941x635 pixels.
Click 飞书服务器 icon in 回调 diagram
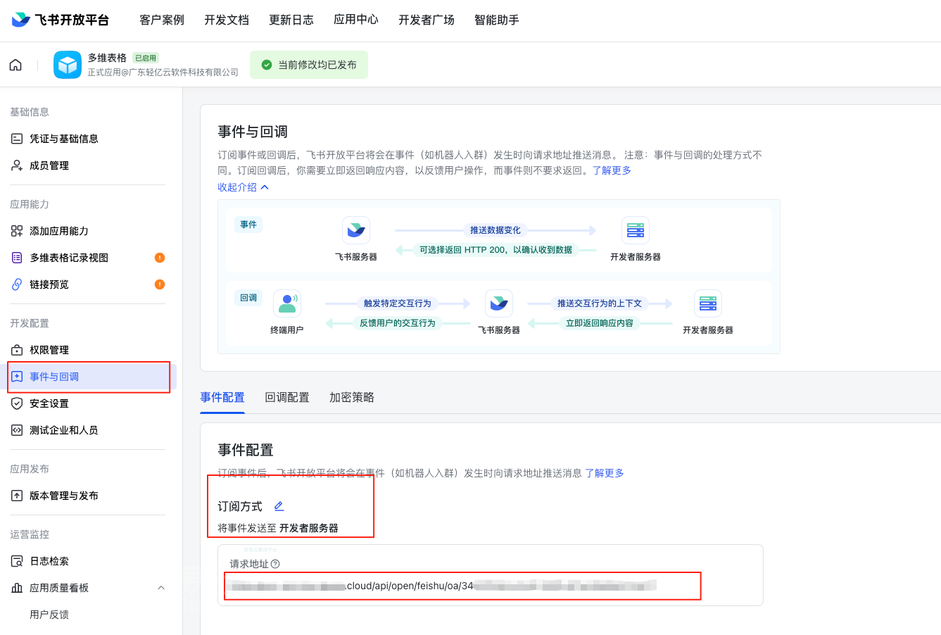pos(499,303)
